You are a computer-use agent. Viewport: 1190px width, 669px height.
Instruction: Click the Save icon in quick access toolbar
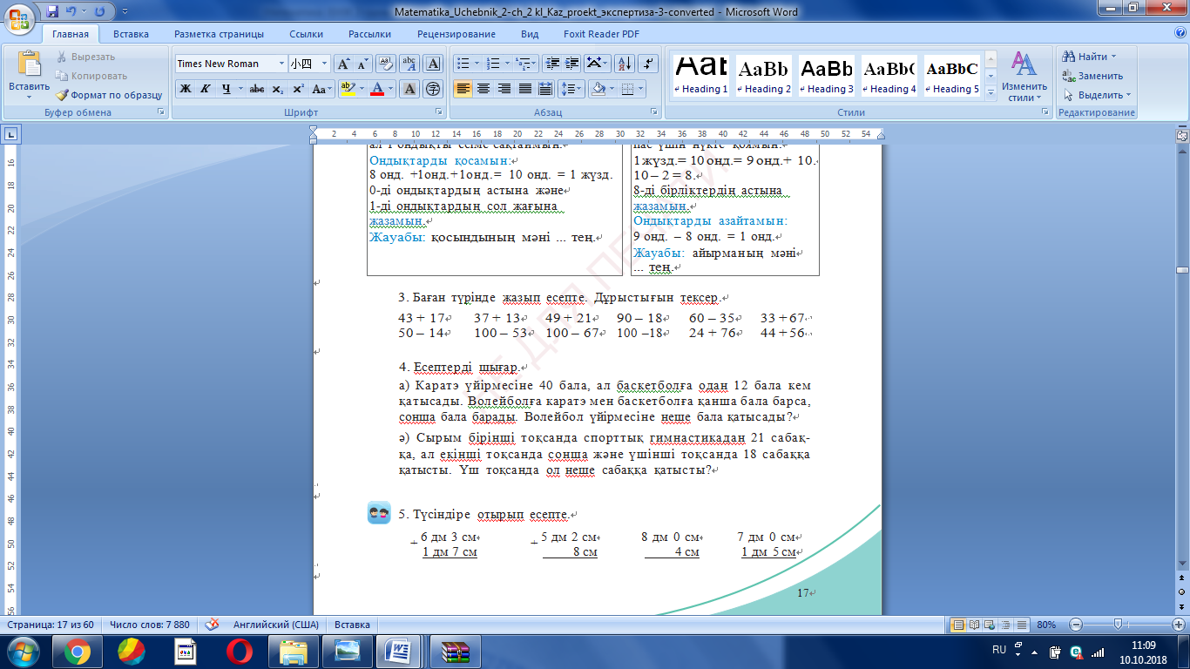(53, 12)
